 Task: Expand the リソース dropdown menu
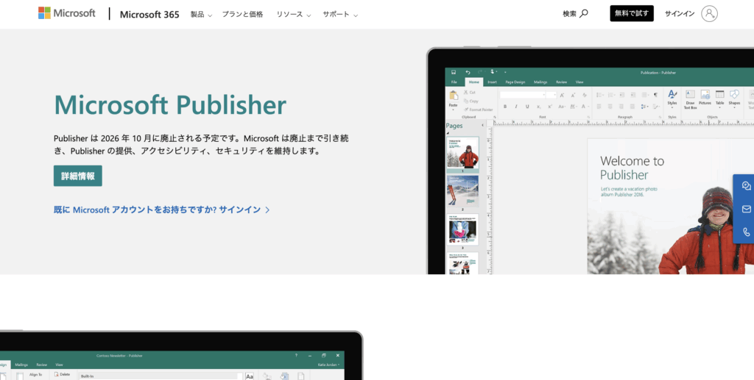pyautogui.click(x=293, y=15)
